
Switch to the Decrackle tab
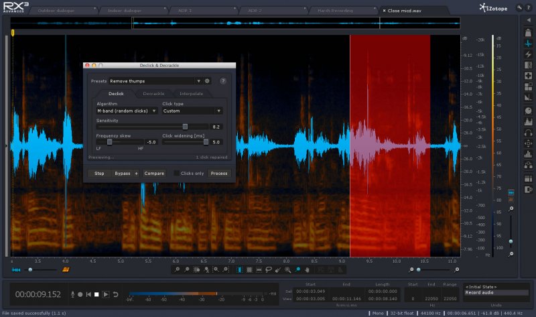[153, 94]
